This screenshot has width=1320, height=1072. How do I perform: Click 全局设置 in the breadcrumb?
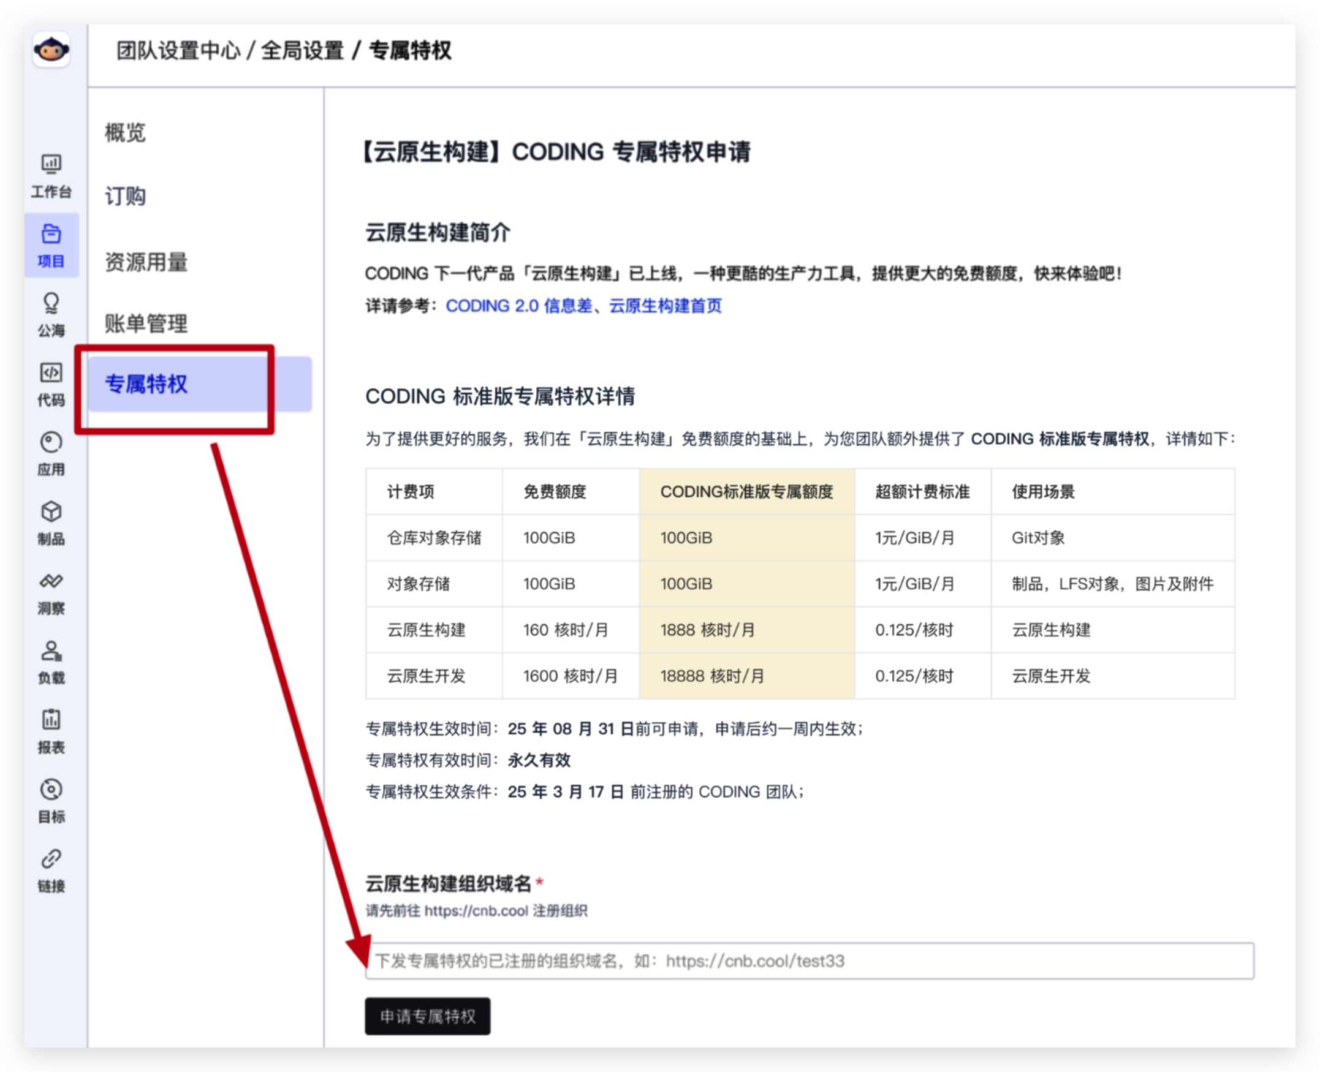click(x=302, y=51)
